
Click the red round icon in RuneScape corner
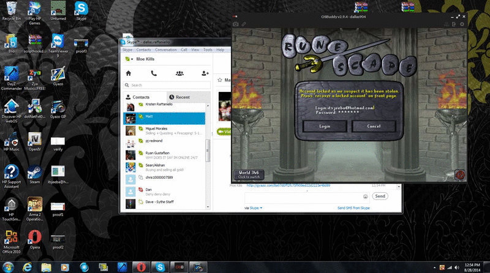[x=460, y=175]
